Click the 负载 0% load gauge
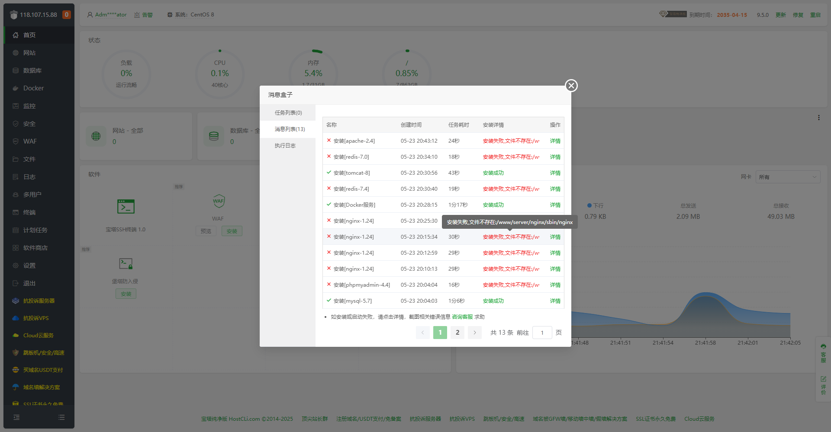The width and height of the screenshot is (831, 432). point(126,74)
